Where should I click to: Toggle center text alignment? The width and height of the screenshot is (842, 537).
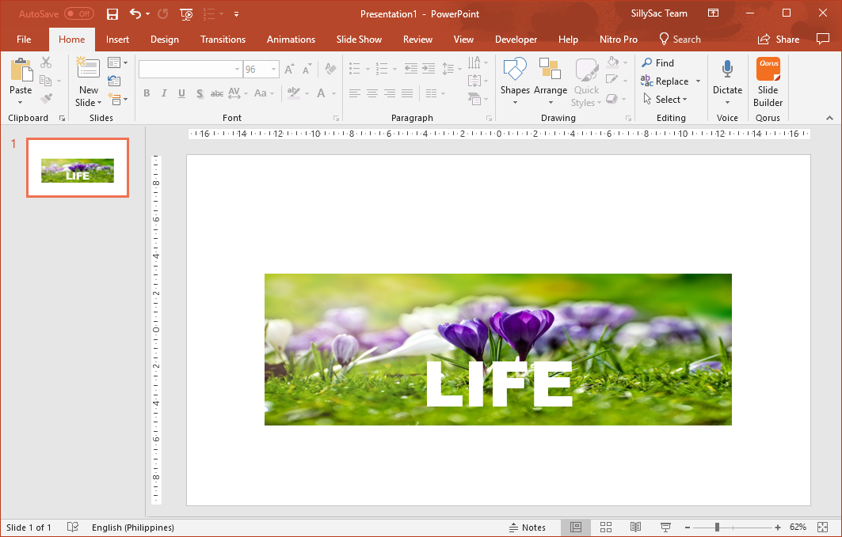click(372, 93)
